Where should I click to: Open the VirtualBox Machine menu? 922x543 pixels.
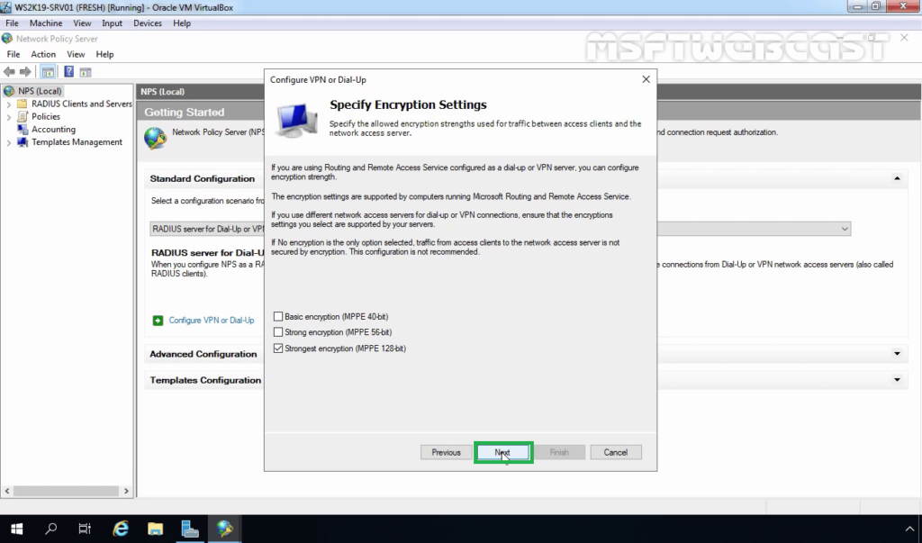coord(46,23)
